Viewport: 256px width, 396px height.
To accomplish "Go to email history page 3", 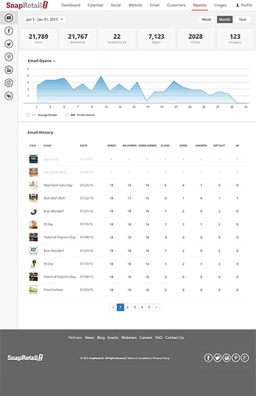I will pos(135,307).
